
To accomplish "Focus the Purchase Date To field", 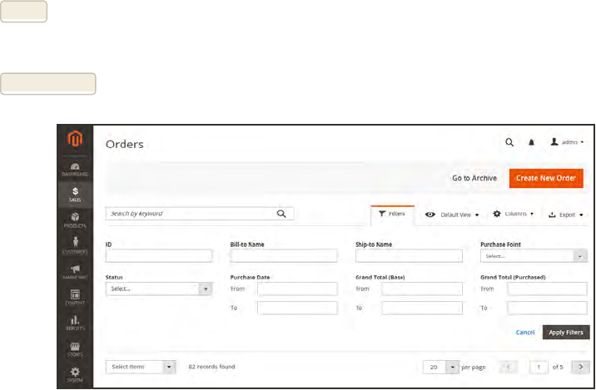I will click(297, 308).
